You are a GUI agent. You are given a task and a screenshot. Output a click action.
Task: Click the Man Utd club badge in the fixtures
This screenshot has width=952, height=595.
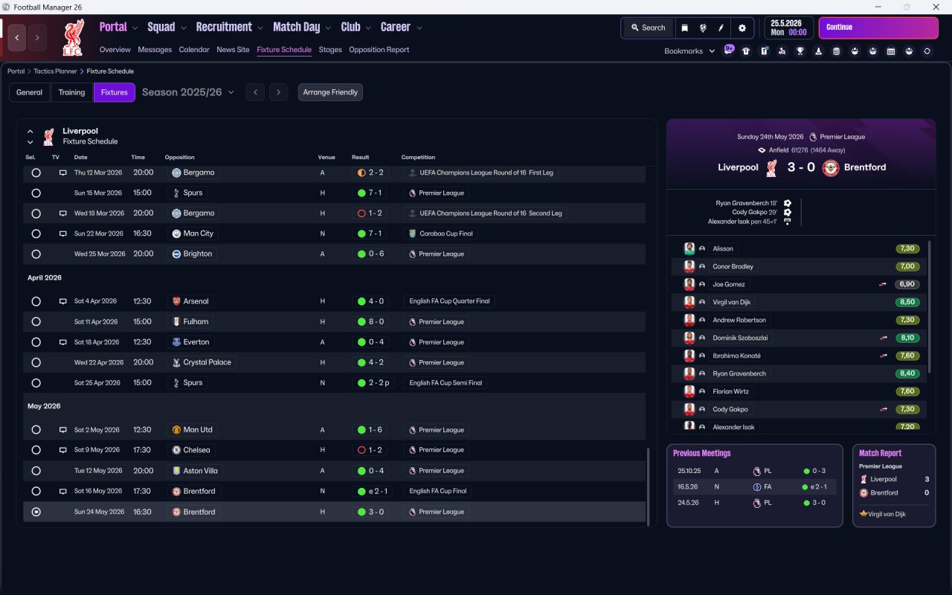pyautogui.click(x=176, y=430)
